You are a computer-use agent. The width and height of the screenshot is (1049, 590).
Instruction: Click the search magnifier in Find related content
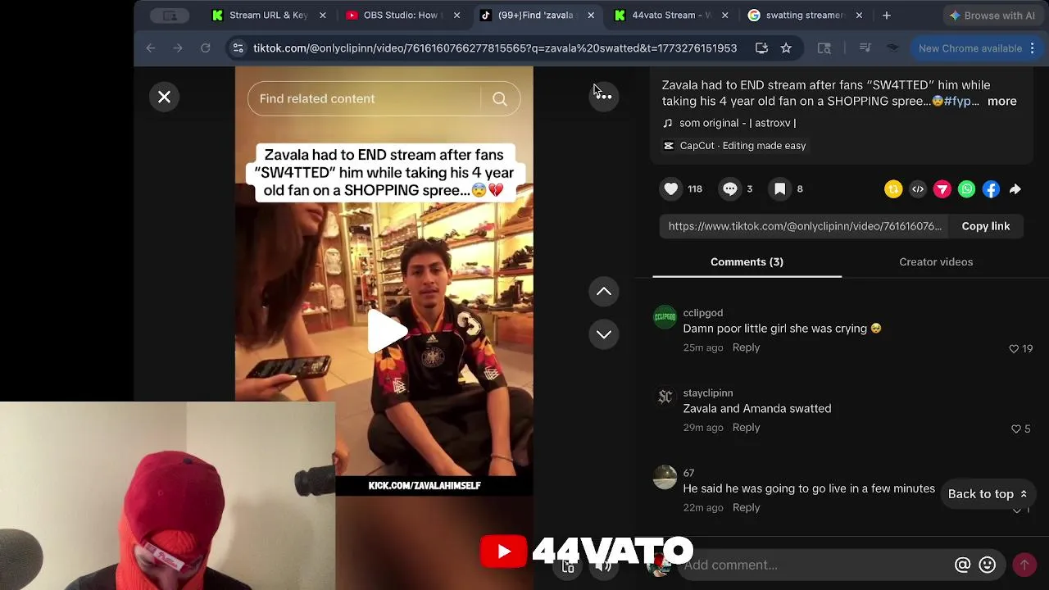[499, 99]
